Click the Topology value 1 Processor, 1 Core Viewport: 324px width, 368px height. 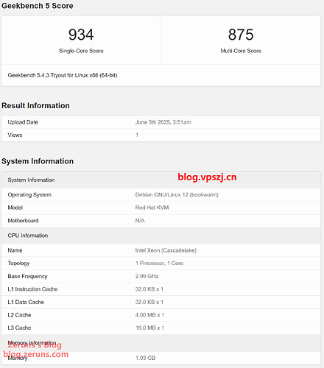[160, 263]
